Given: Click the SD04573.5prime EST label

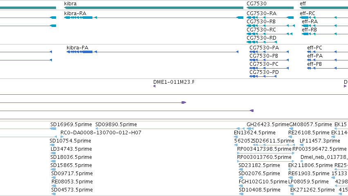Looking at the screenshot, I should 72,190.
